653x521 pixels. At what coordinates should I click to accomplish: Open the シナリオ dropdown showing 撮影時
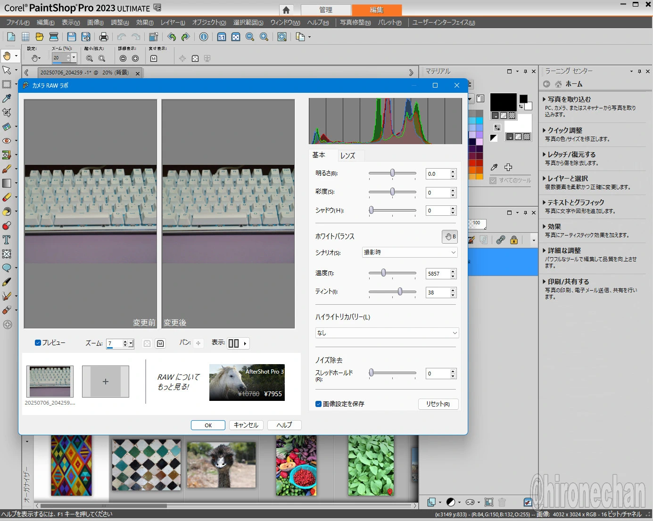(x=410, y=252)
